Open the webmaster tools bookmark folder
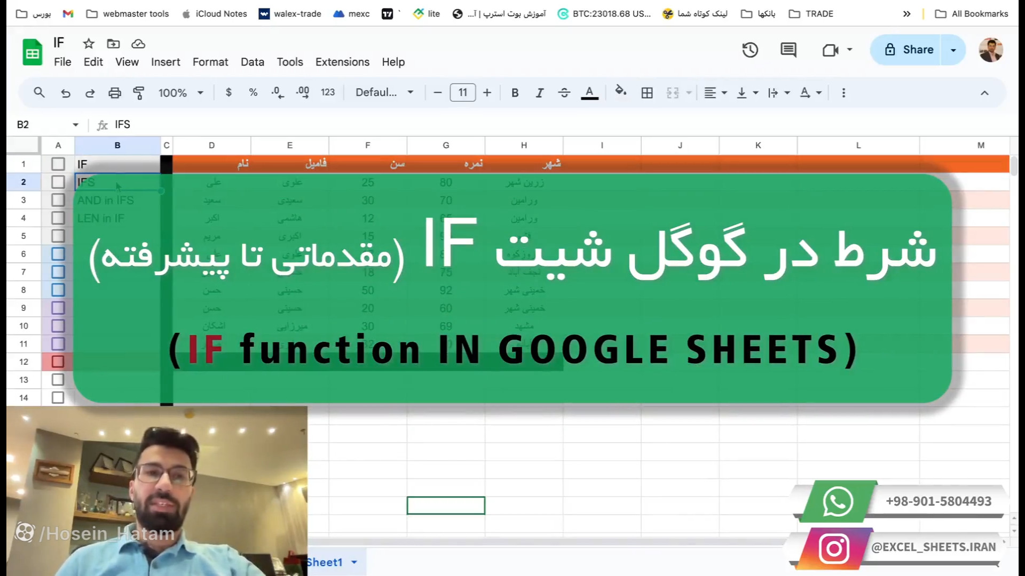Viewport: 1025px width, 576px height. [x=128, y=14]
